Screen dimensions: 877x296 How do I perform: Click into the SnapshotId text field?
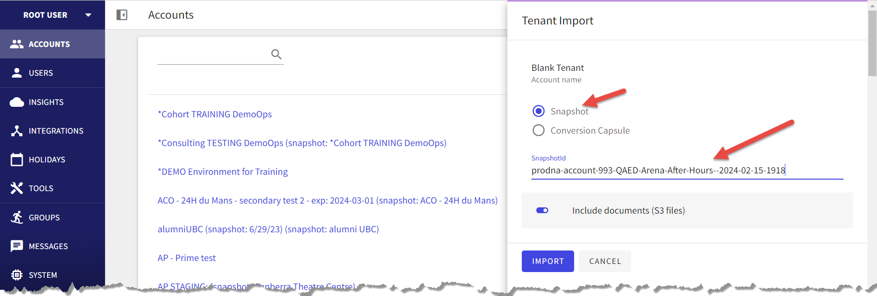687,171
